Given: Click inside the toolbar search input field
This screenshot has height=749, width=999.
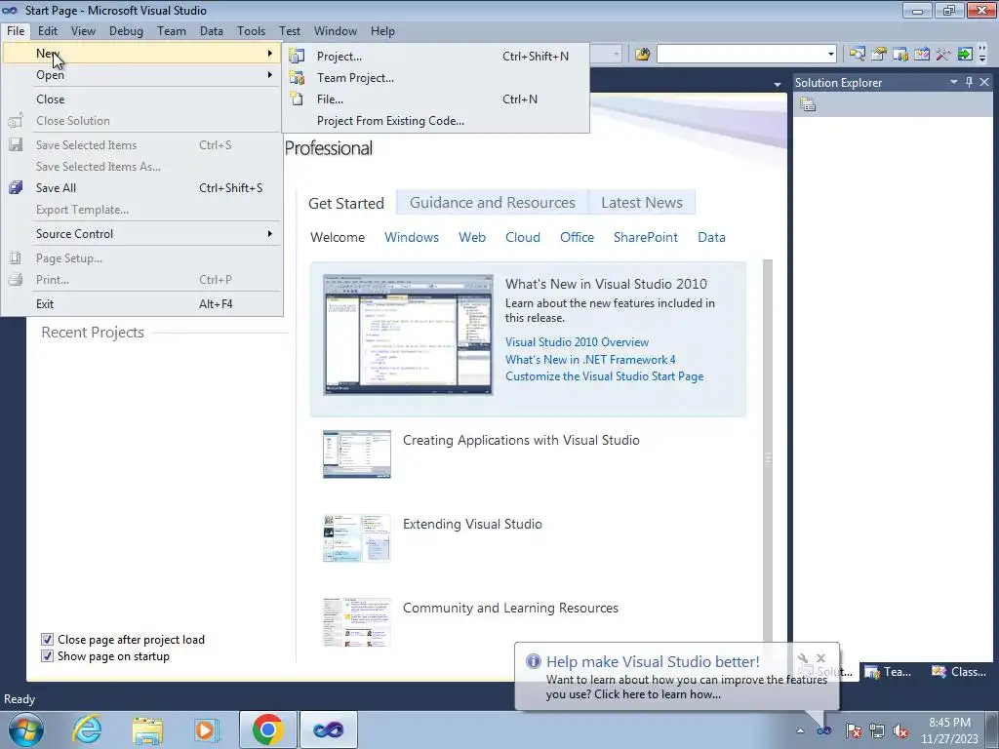Looking at the screenshot, I should (x=741, y=55).
